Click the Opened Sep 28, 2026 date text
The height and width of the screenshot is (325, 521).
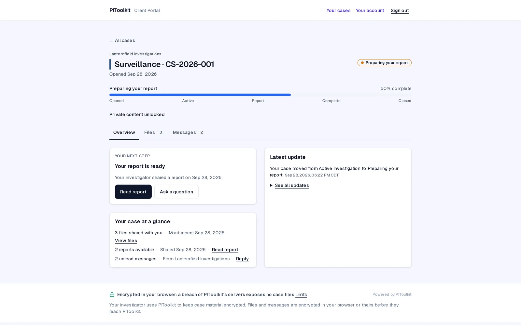tap(133, 74)
